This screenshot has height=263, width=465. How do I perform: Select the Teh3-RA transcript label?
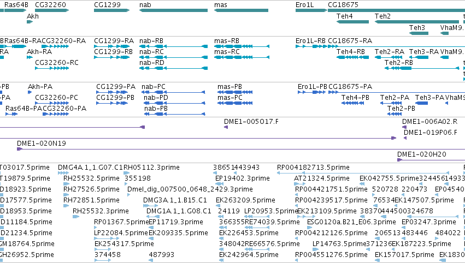pos(424,51)
